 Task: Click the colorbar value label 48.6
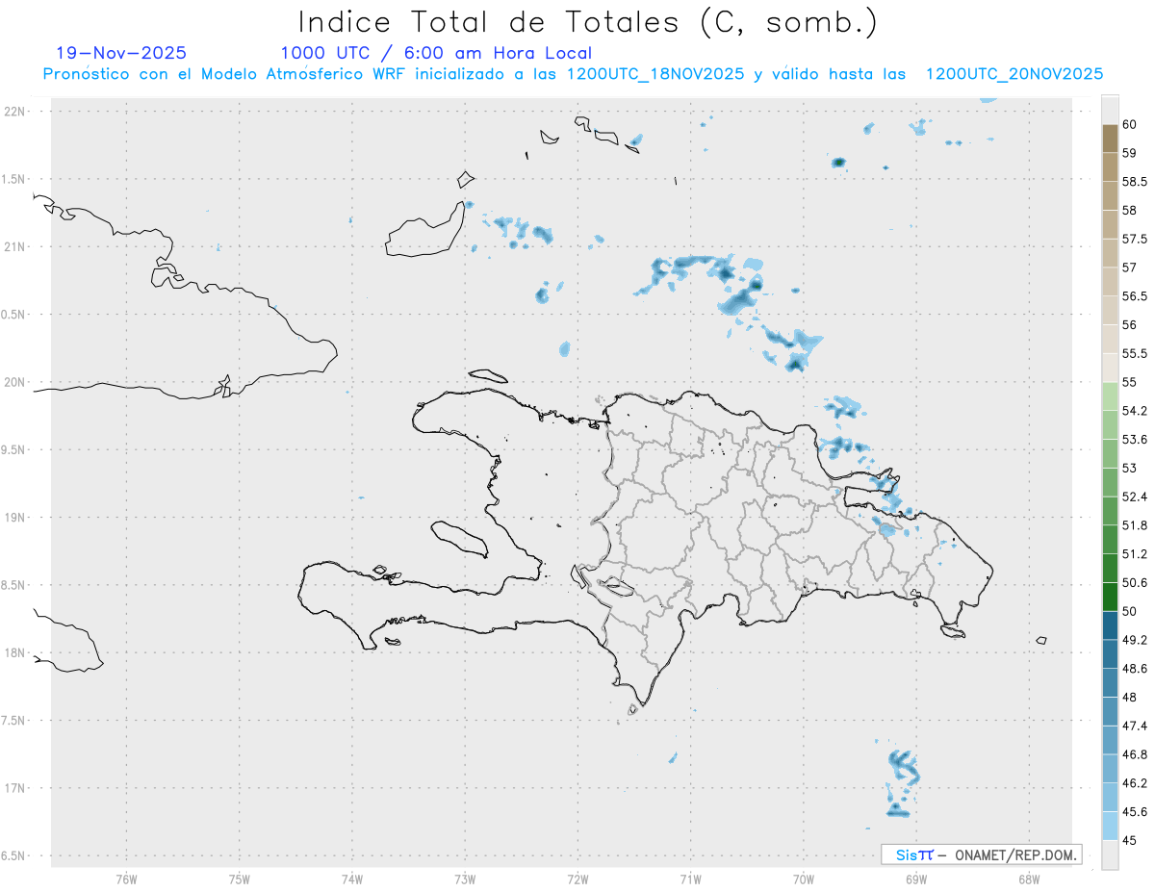pyautogui.click(x=1135, y=669)
